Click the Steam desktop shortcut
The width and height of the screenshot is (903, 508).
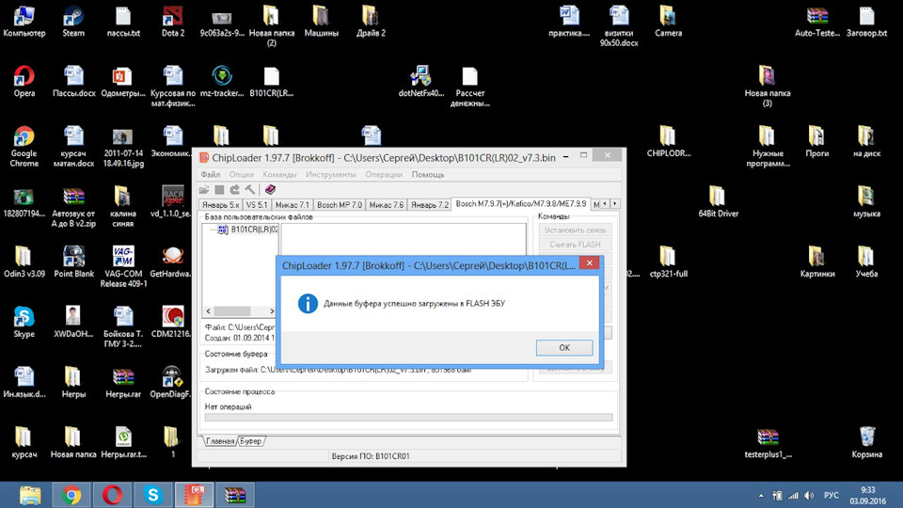73,22
